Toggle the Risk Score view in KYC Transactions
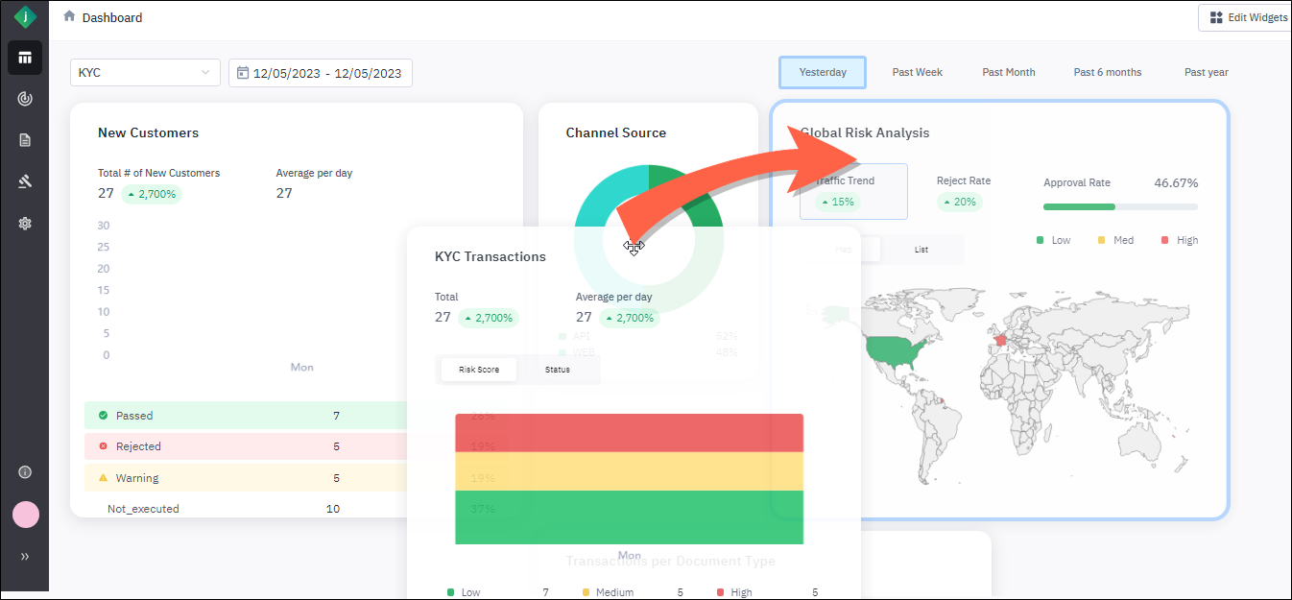Screen dimensions: 1292x600 click(x=478, y=370)
